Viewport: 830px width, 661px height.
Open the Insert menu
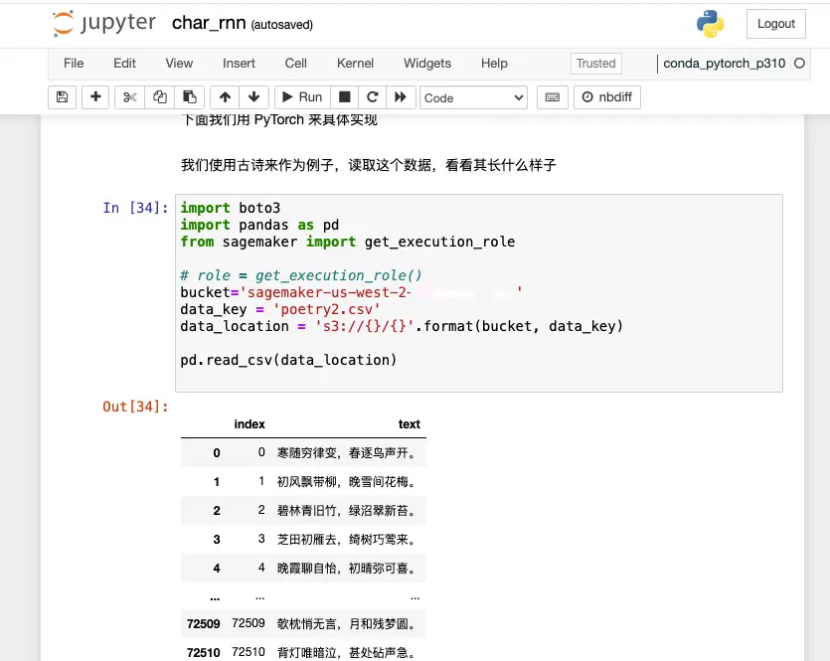point(239,64)
